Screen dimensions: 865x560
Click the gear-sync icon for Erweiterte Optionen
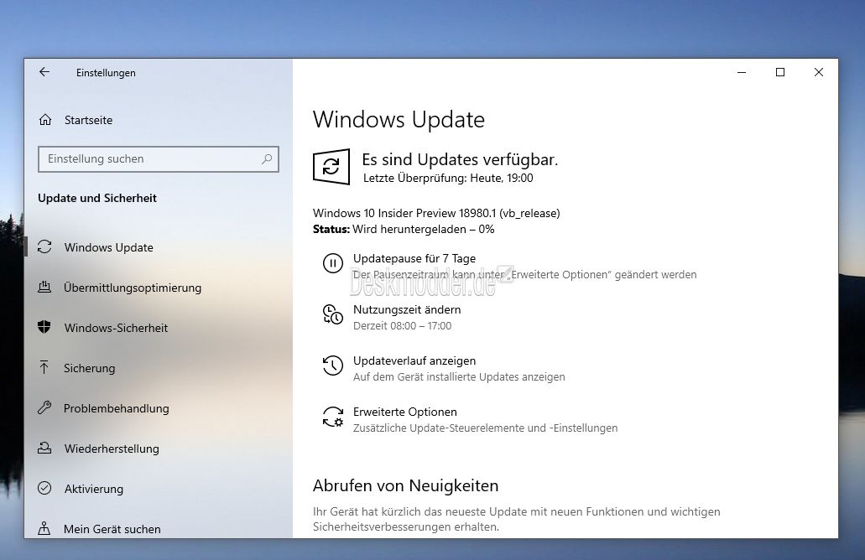coord(332,417)
